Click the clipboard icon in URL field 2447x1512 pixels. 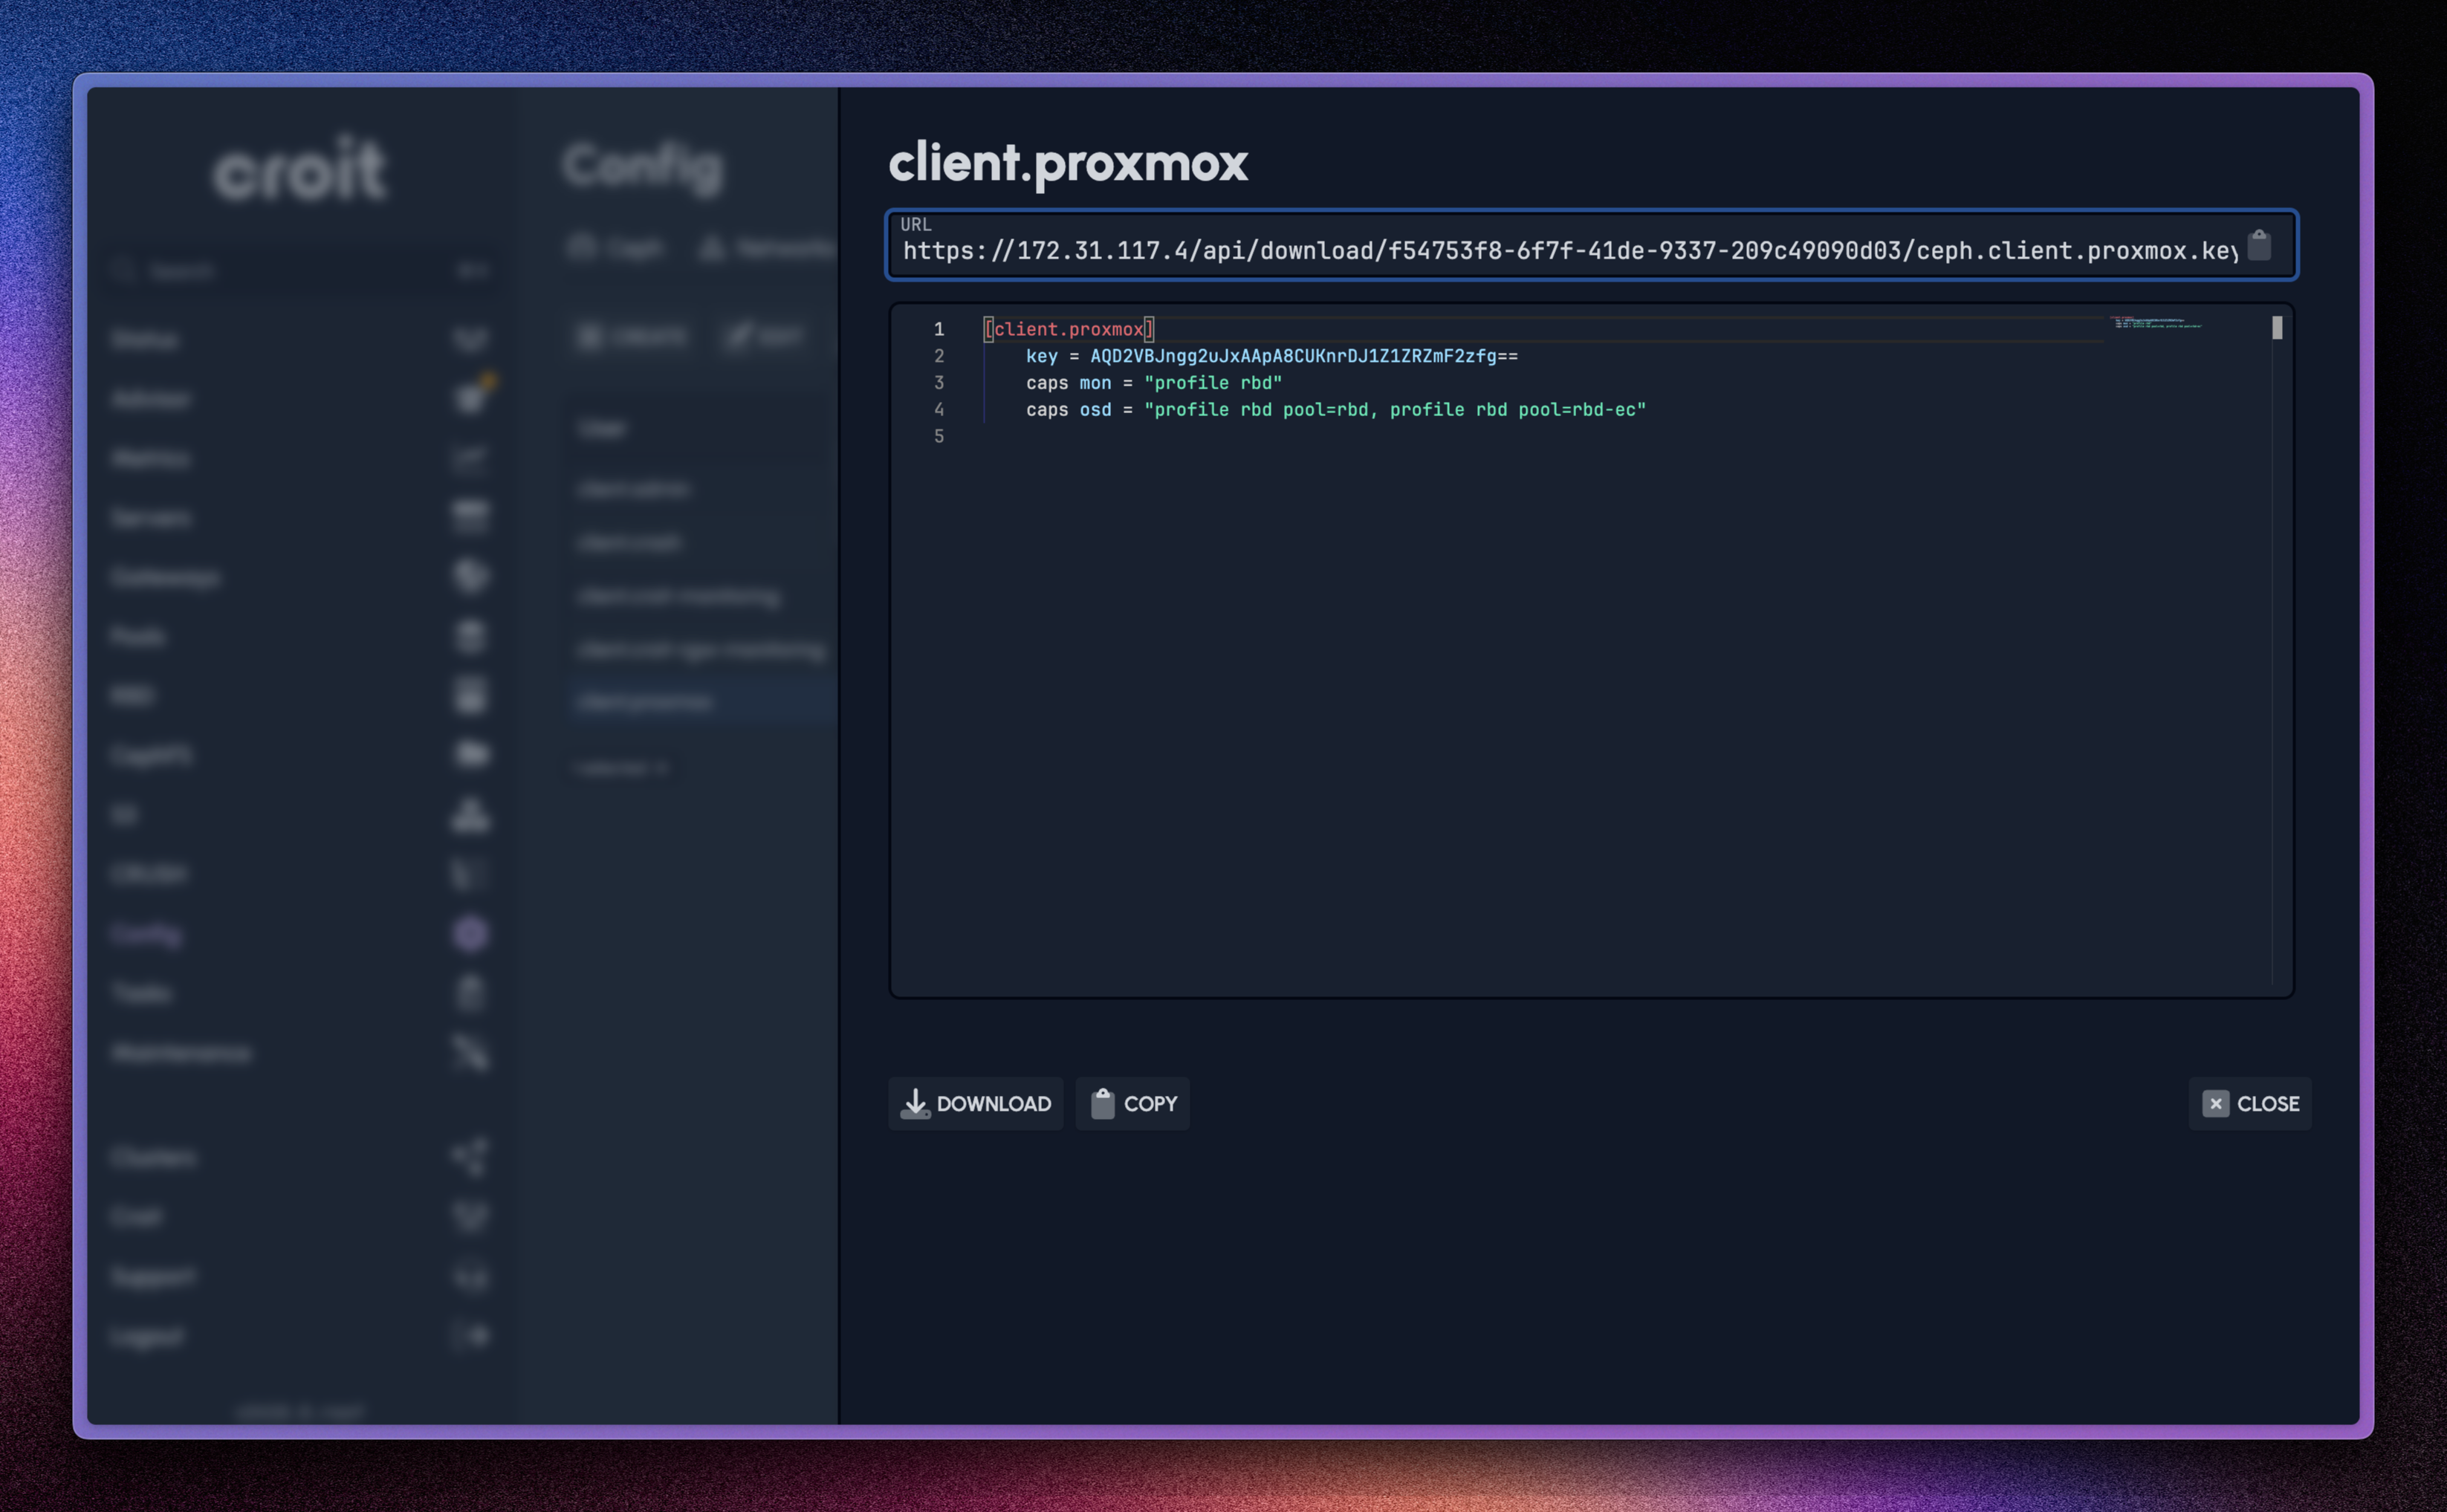pyautogui.click(x=2258, y=246)
